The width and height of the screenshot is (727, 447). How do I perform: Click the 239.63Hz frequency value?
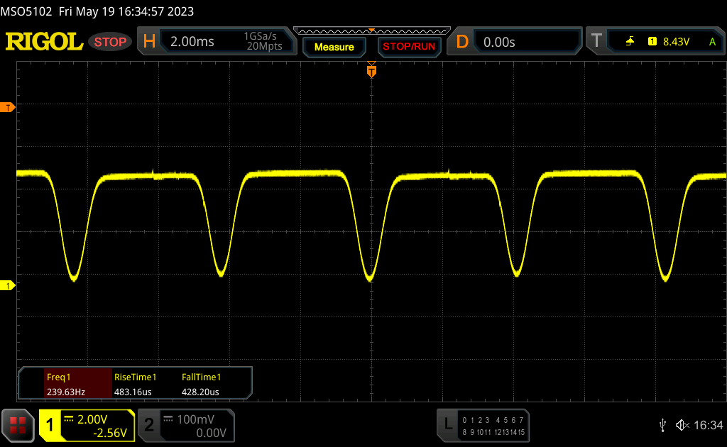click(x=66, y=392)
